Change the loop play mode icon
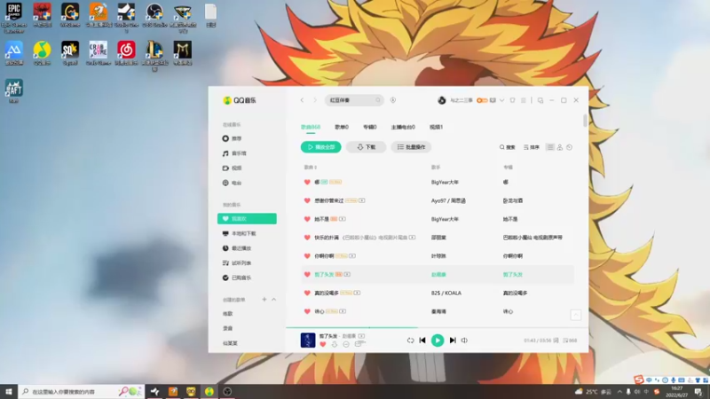 (x=410, y=340)
